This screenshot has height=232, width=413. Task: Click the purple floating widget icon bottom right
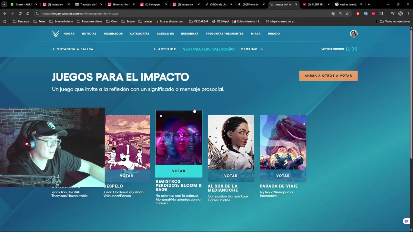point(406,221)
